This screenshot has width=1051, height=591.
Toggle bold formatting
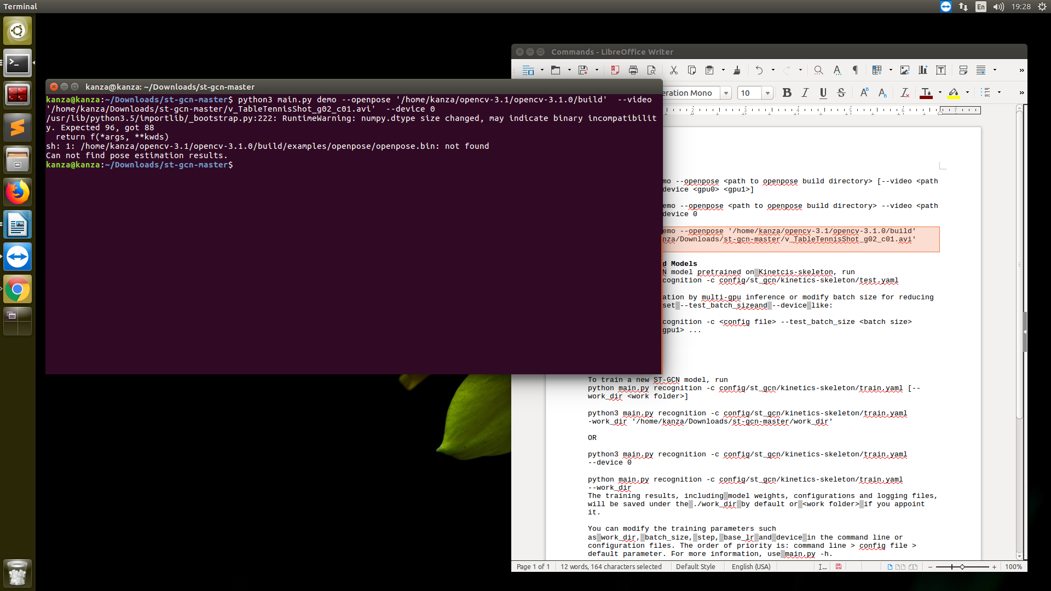(787, 92)
